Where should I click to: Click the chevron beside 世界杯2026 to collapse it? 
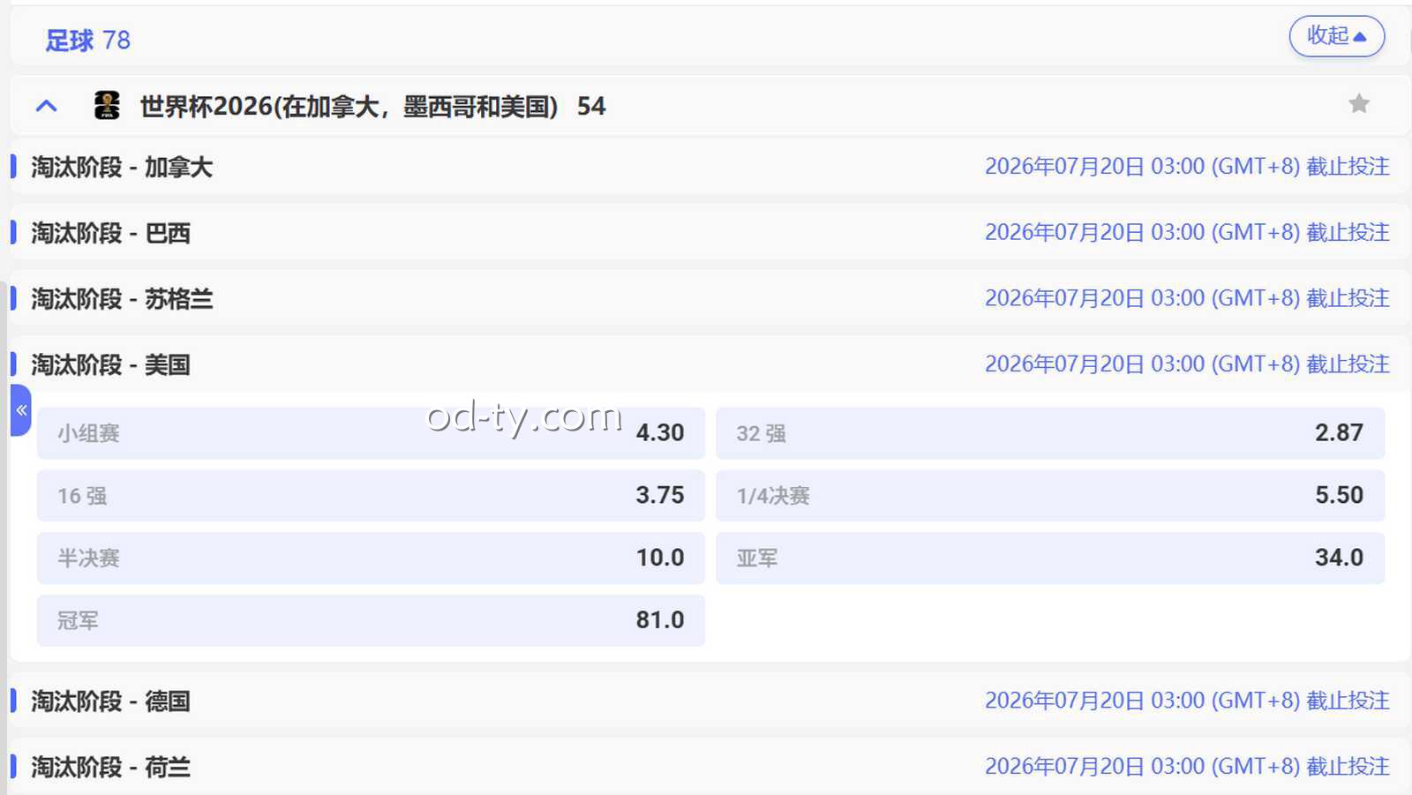pos(46,105)
